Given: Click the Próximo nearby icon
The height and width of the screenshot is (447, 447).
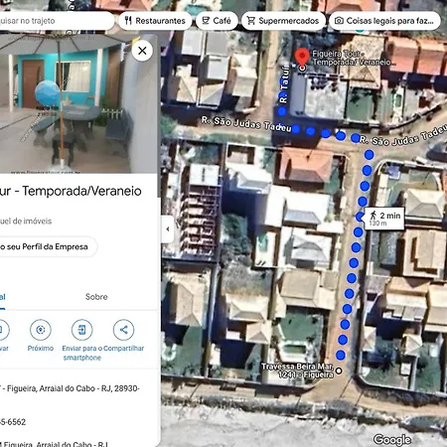Looking at the screenshot, I should tap(41, 330).
